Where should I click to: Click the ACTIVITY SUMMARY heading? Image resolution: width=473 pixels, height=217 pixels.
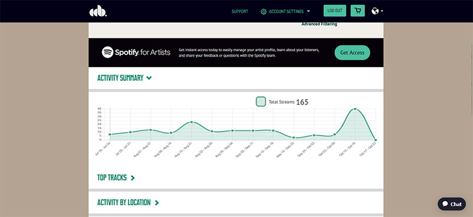click(121, 78)
